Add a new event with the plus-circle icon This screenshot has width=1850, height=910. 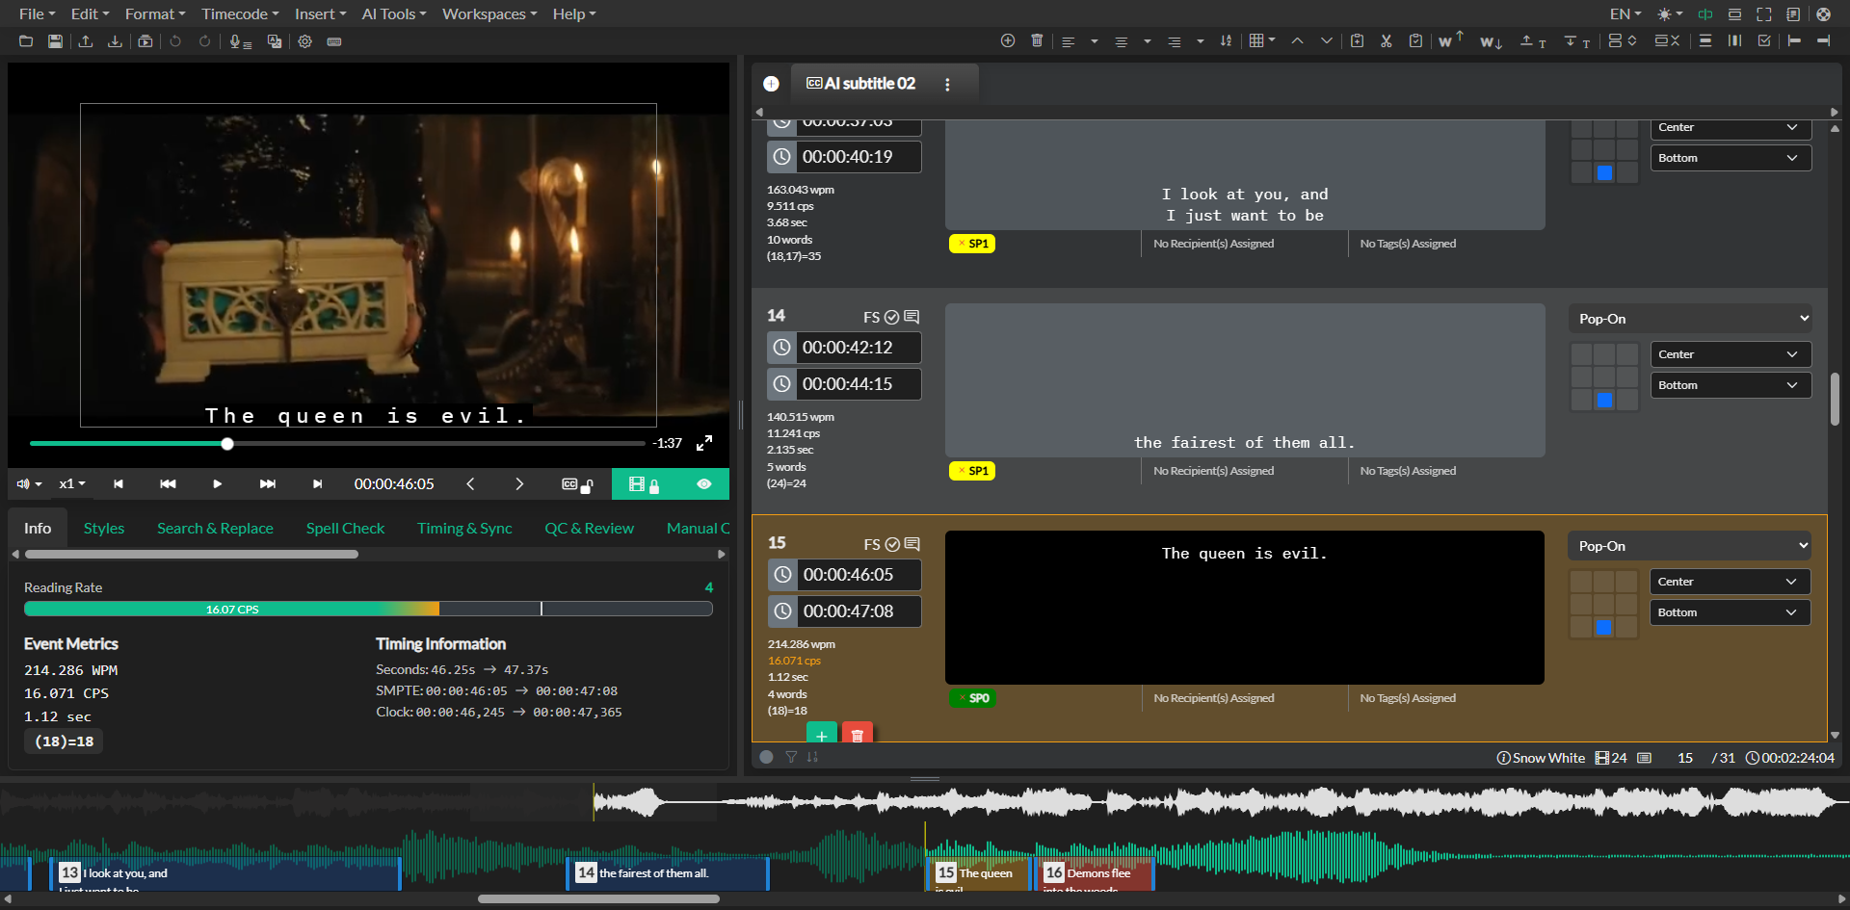pos(1008,40)
